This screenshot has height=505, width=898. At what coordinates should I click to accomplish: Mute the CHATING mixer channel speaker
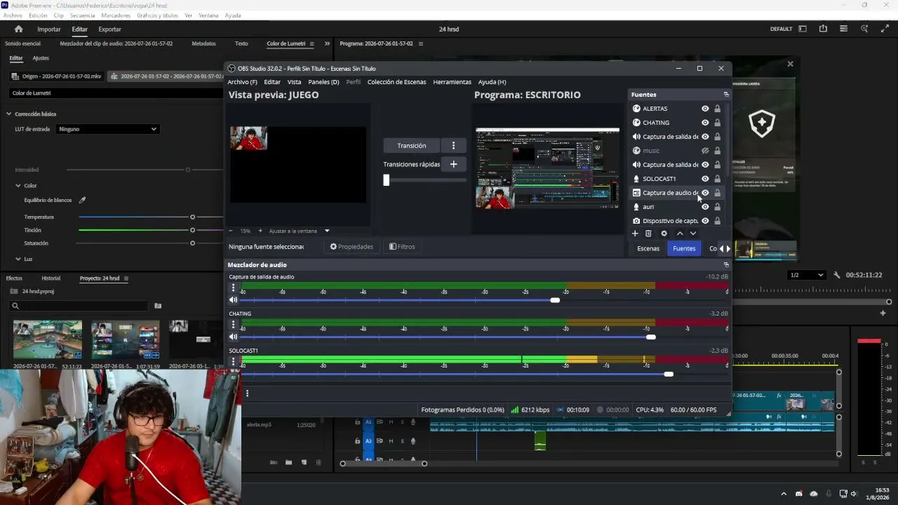point(234,337)
